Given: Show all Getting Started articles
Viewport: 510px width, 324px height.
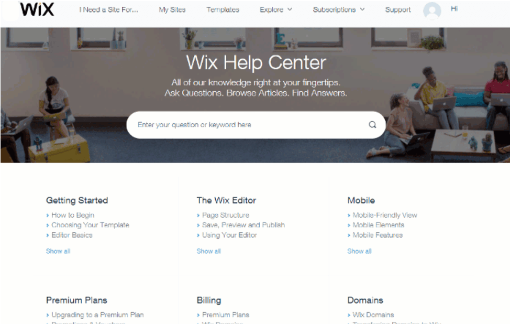Looking at the screenshot, I should [x=58, y=251].
